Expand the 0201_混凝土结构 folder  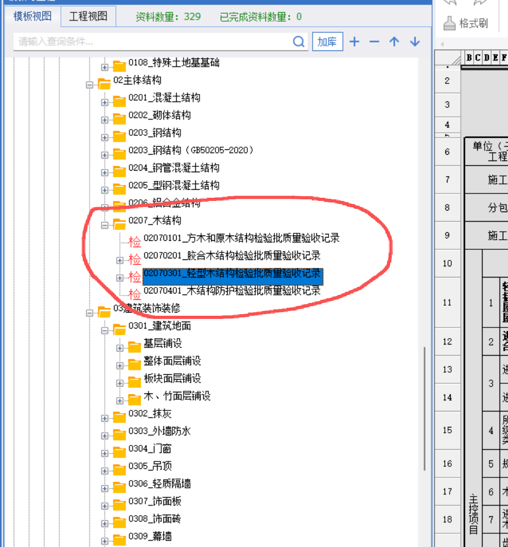[x=105, y=102]
